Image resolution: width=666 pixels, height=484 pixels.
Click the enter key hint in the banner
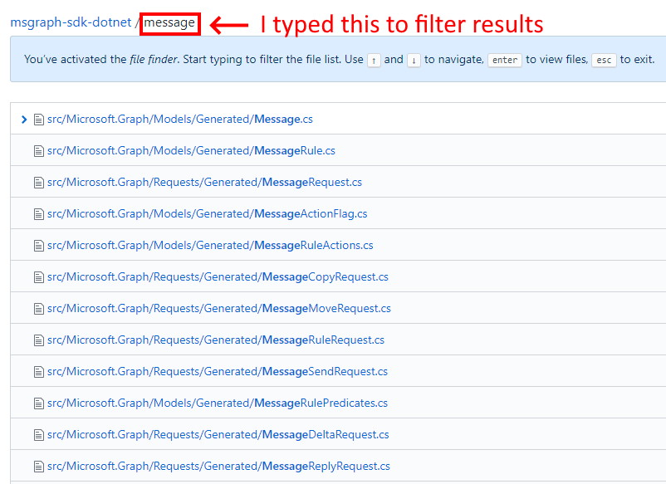coord(504,60)
